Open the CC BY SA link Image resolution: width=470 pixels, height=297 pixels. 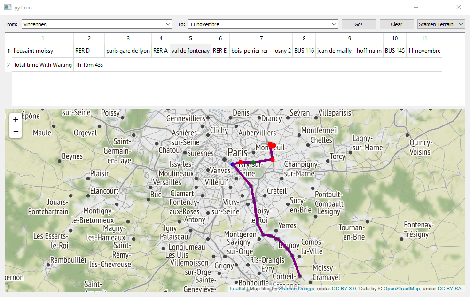[x=450, y=289]
